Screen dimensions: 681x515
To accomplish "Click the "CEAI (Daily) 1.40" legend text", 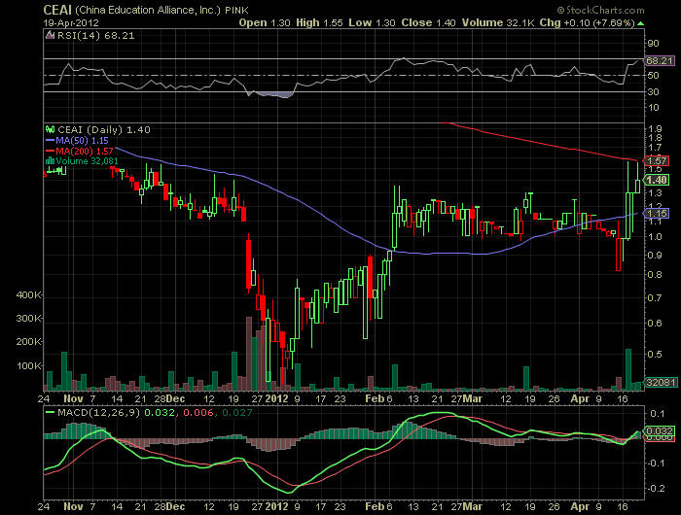I will tap(104, 130).
